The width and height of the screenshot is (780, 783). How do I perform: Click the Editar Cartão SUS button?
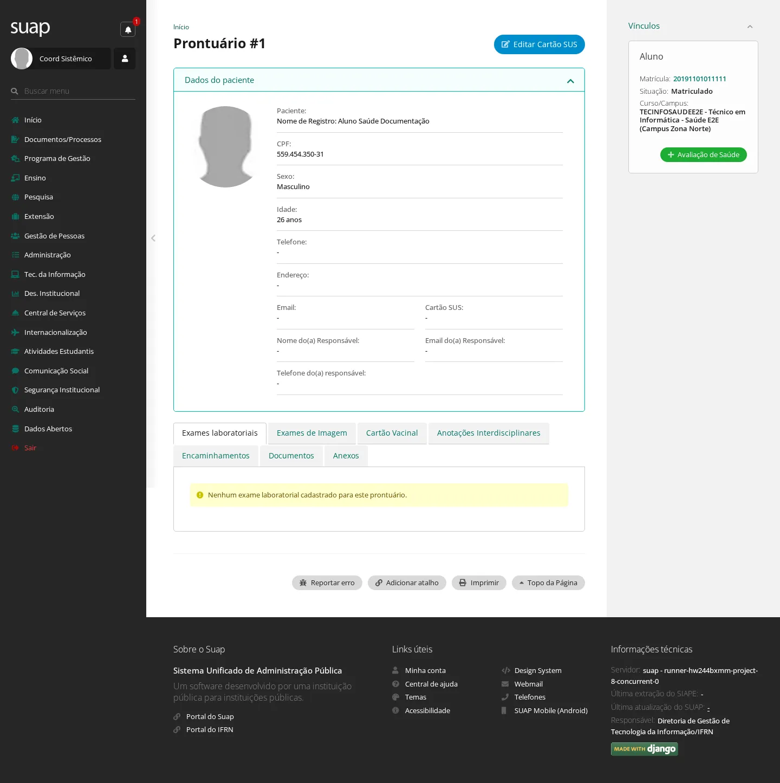[x=539, y=44]
